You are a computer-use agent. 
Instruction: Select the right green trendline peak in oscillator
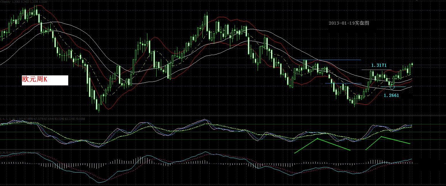[x=381, y=137]
